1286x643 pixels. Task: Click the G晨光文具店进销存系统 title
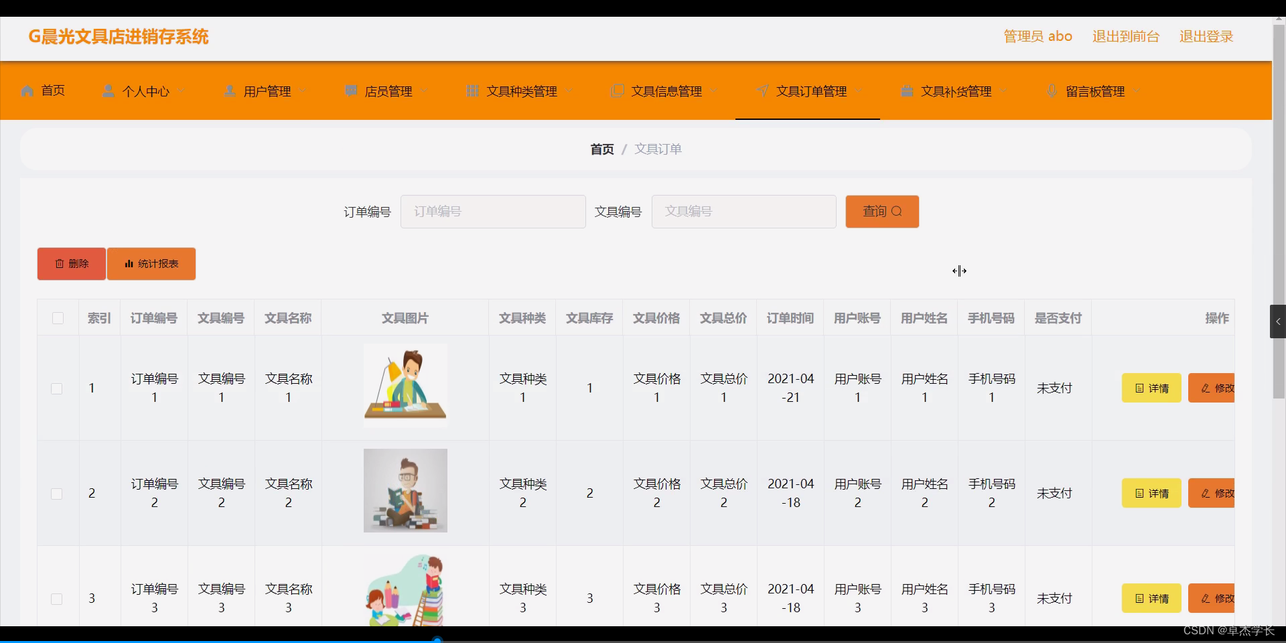(x=119, y=37)
